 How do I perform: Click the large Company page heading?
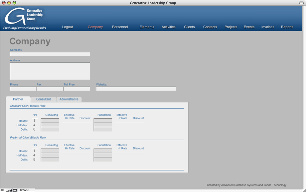tap(30, 41)
